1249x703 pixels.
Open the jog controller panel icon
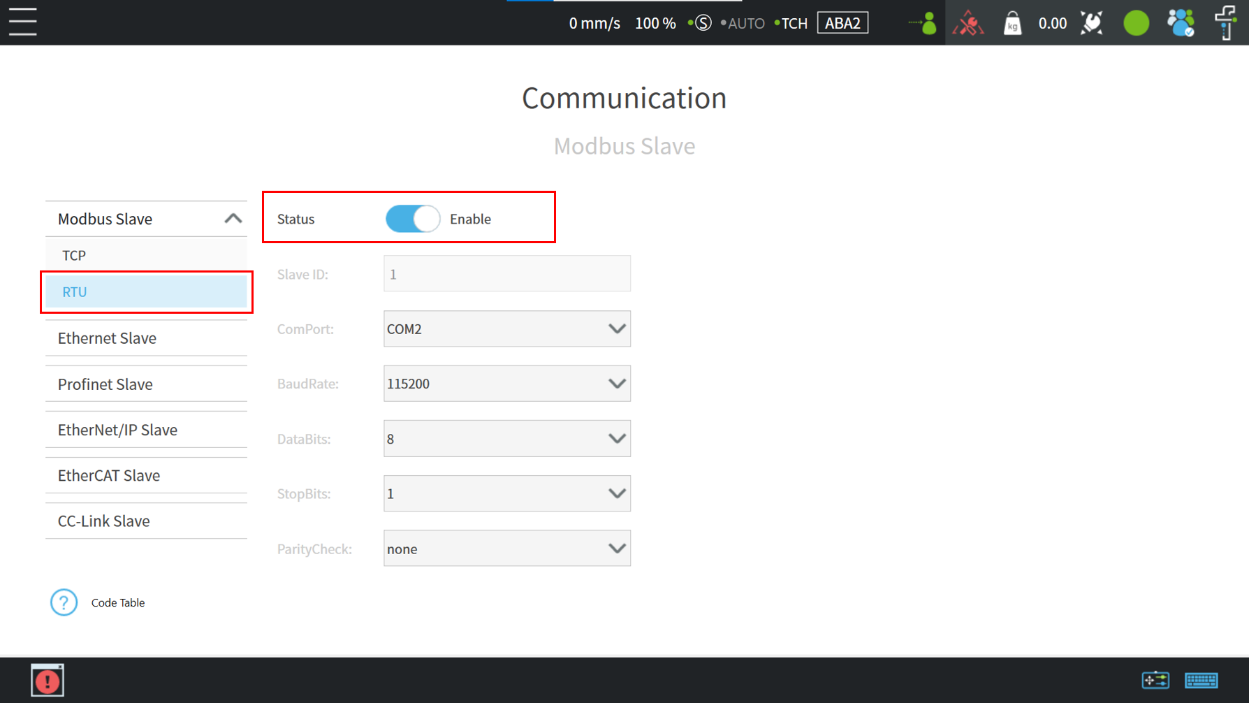[1155, 680]
